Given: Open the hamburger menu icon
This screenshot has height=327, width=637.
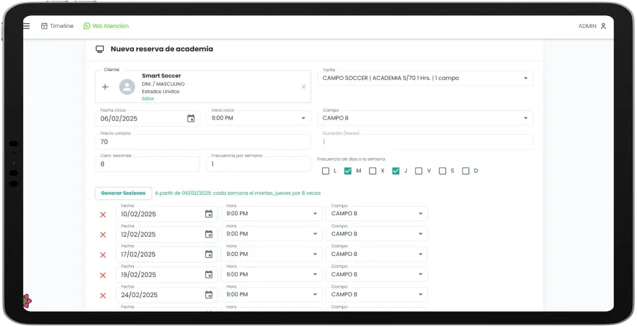Looking at the screenshot, I should pyautogui.click(x=27, y=26).
